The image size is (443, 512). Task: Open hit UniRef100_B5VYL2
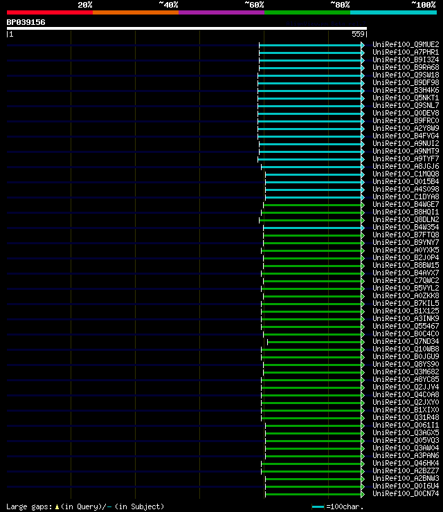point(406,288)
